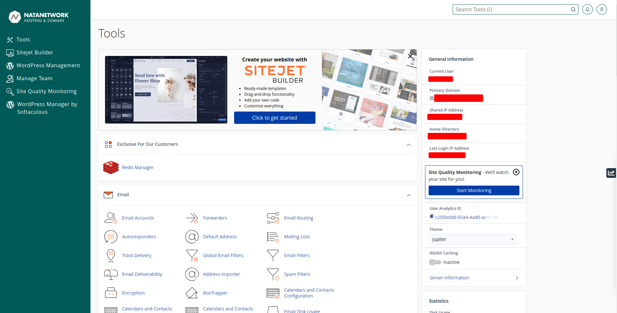
Task: Click the Email section envelope icon
Action: coord(108,195)
